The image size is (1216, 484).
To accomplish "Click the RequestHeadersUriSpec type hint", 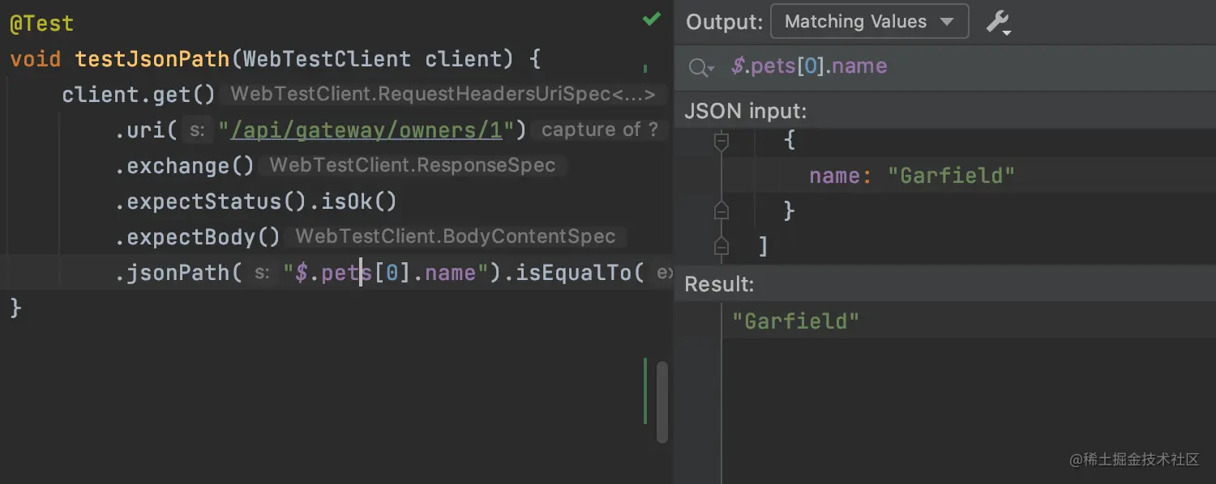I will [443, 95].
